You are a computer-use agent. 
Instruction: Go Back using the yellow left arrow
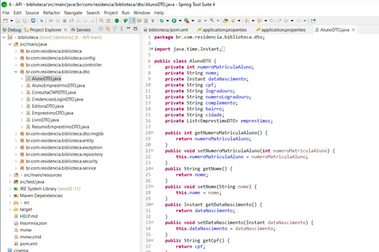click(x=286, y=21)
